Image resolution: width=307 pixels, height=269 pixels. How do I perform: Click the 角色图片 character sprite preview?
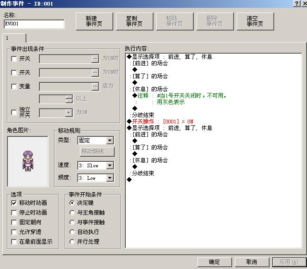[x=28, y=161]
